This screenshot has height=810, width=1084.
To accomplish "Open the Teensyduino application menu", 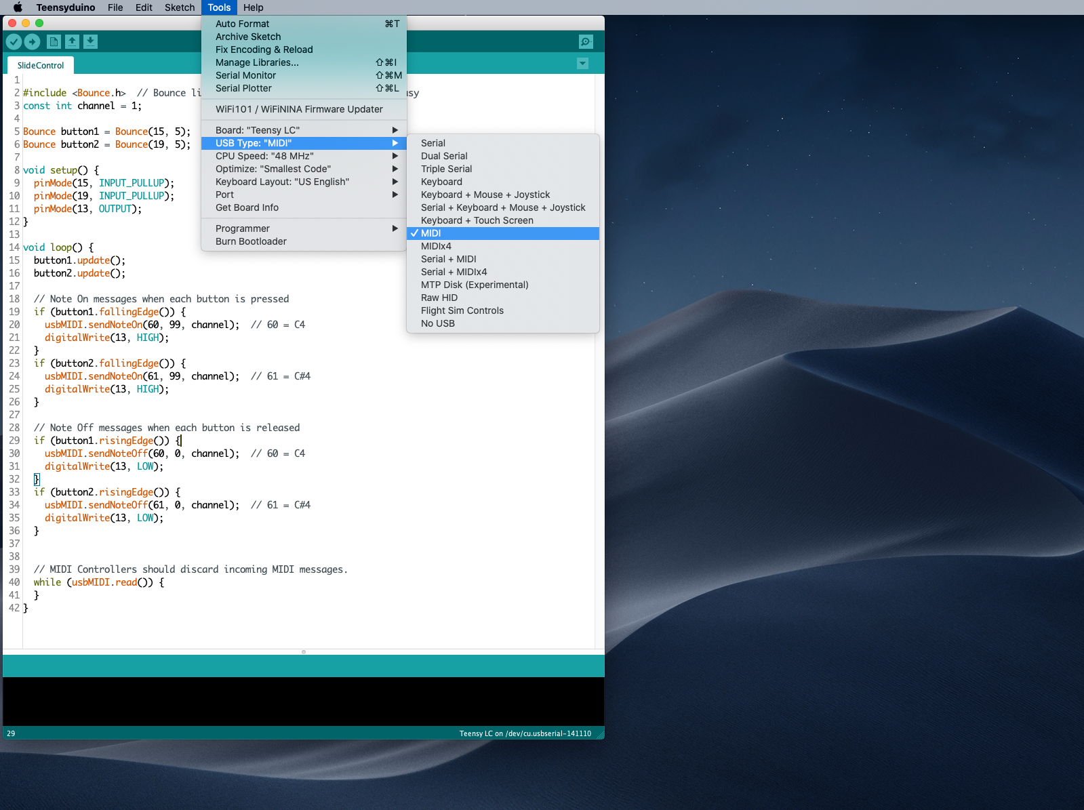I will (x=66, y=7).
